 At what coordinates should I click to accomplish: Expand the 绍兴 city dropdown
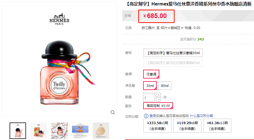[x=165, y=28]
